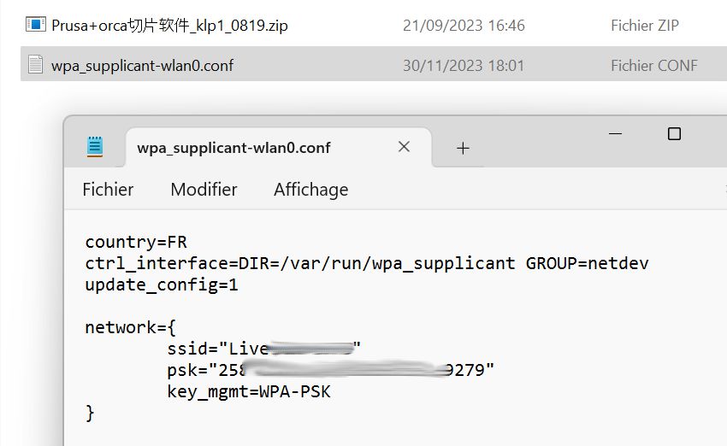The image size is (727, 446).
Task: Click the Fichier CONF type cell
Action: (x=653, y=65)
